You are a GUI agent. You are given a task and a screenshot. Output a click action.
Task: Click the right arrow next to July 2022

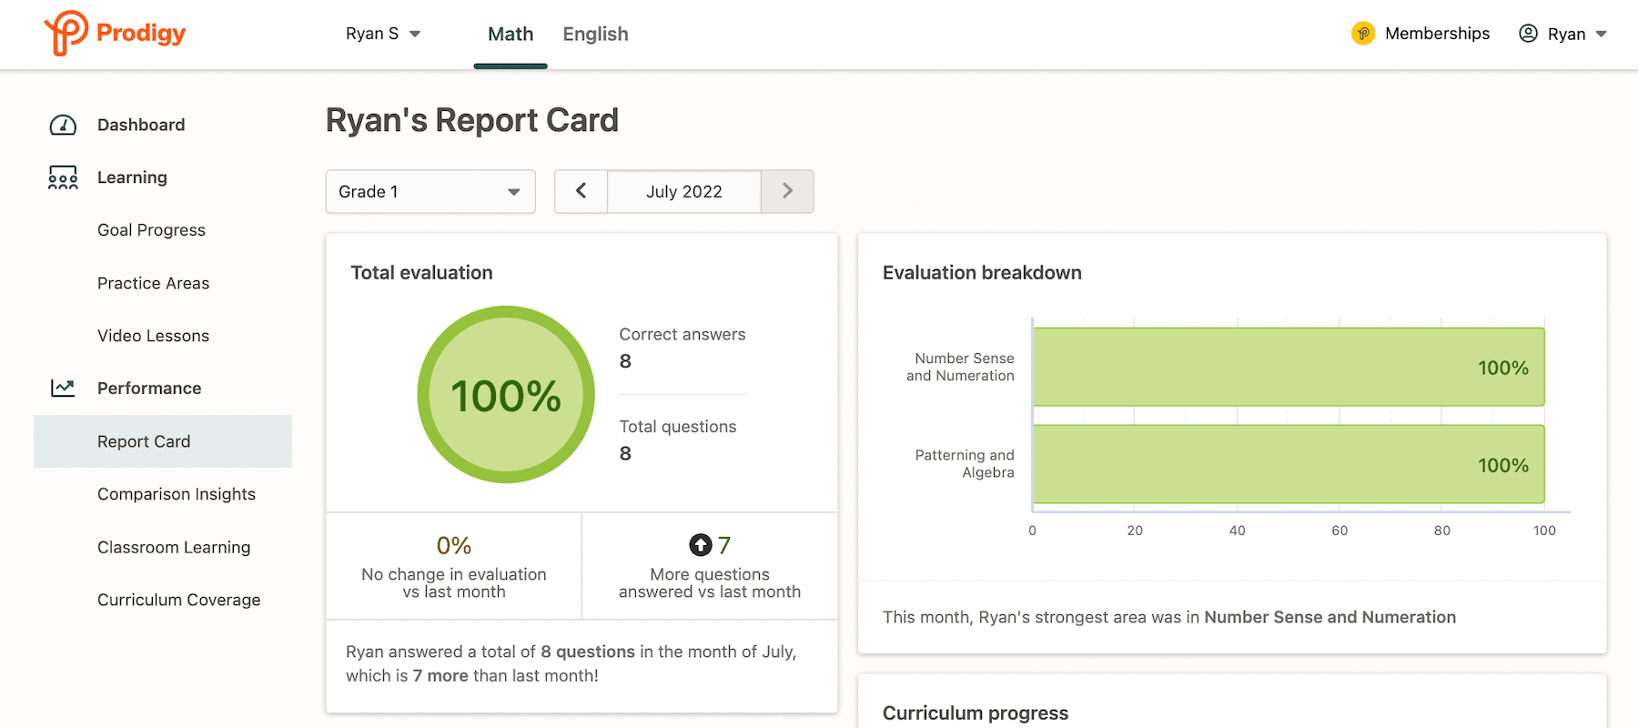(x=786, y=191)
